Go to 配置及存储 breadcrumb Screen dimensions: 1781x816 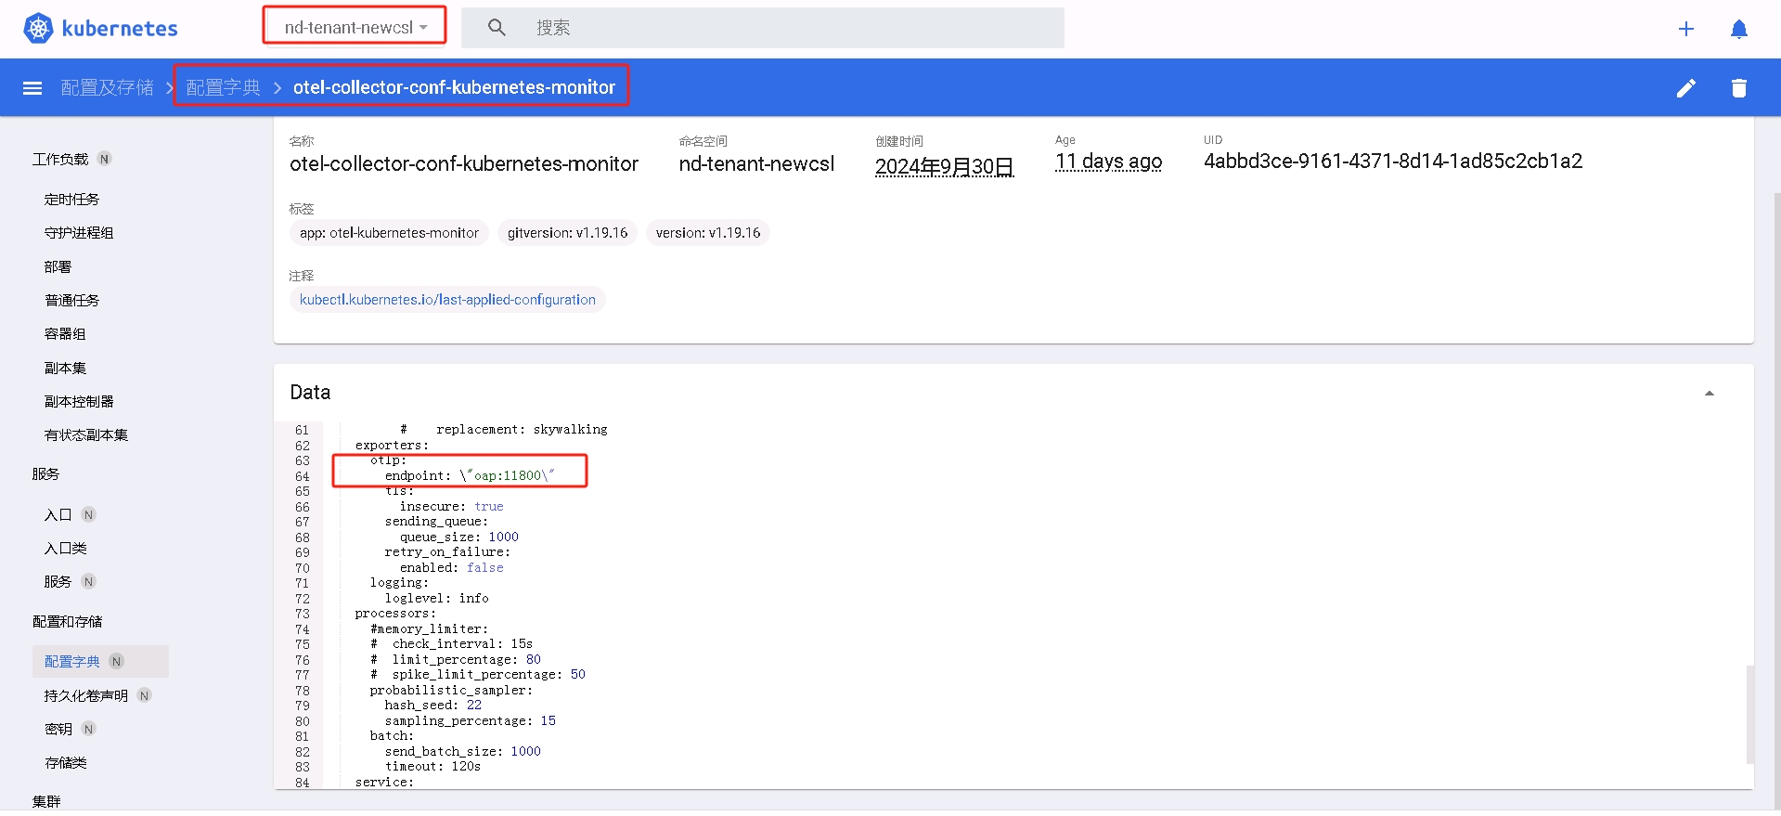point(108,87)
